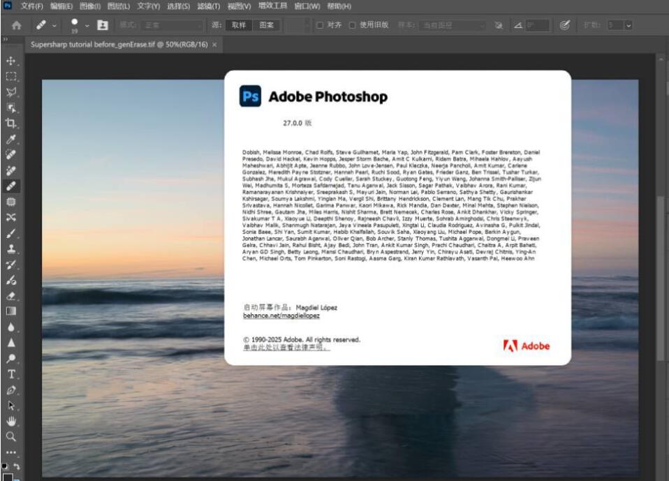
Task: Open the brush preset picker dropdown
Action: click(x=87, y=25)
